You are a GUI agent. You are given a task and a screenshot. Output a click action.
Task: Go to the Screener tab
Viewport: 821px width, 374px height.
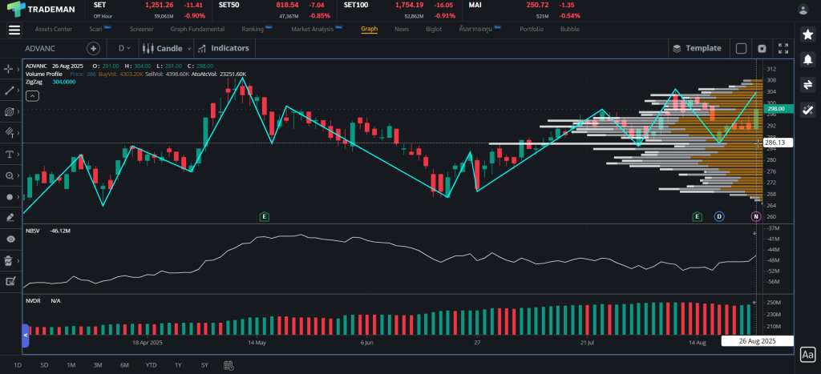(141, 29)
